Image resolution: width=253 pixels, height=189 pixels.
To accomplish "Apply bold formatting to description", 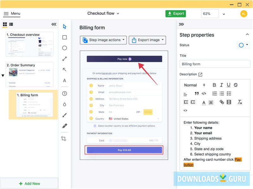I will tap(214, 85).
